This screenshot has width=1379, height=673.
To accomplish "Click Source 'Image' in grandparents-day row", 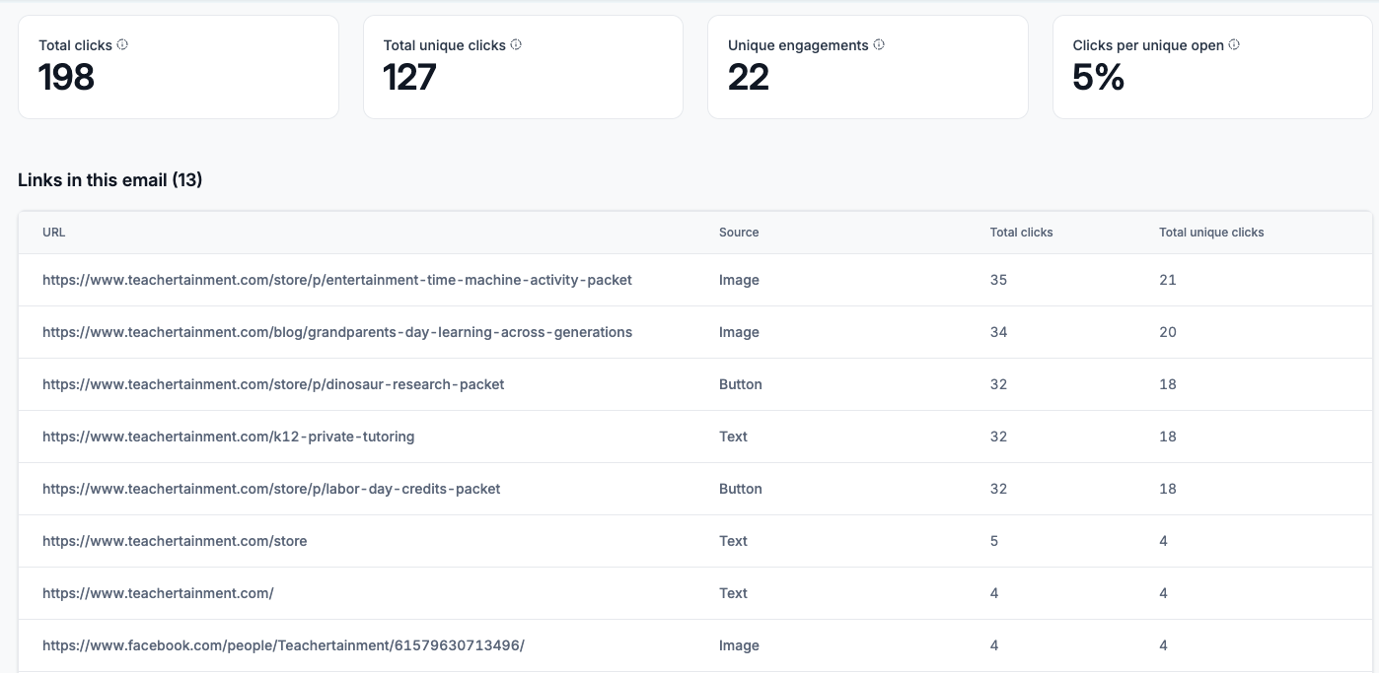I will click(x=739, y=332).
